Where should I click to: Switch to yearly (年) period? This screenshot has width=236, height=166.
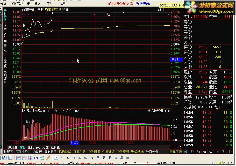128,158
